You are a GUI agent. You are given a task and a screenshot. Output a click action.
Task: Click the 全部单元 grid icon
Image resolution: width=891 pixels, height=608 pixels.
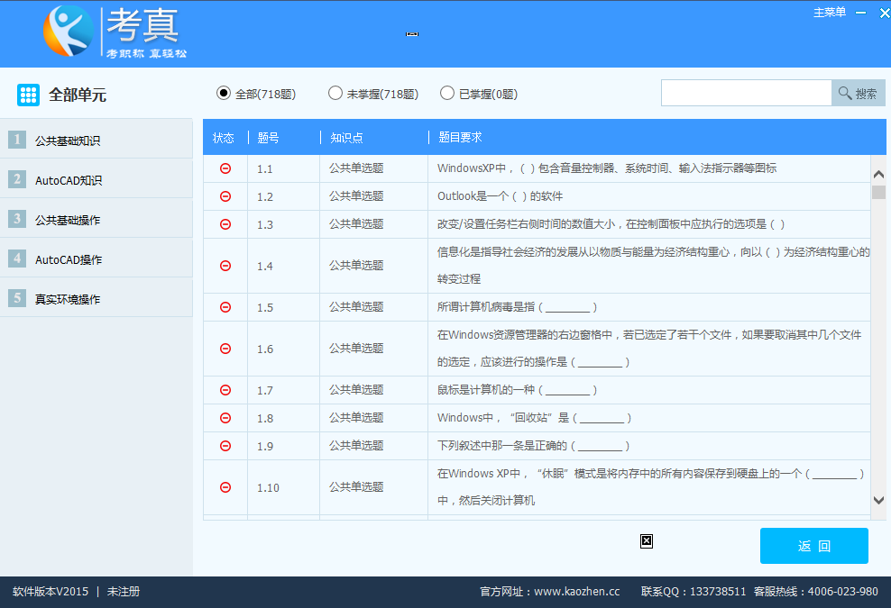(28, 95)
